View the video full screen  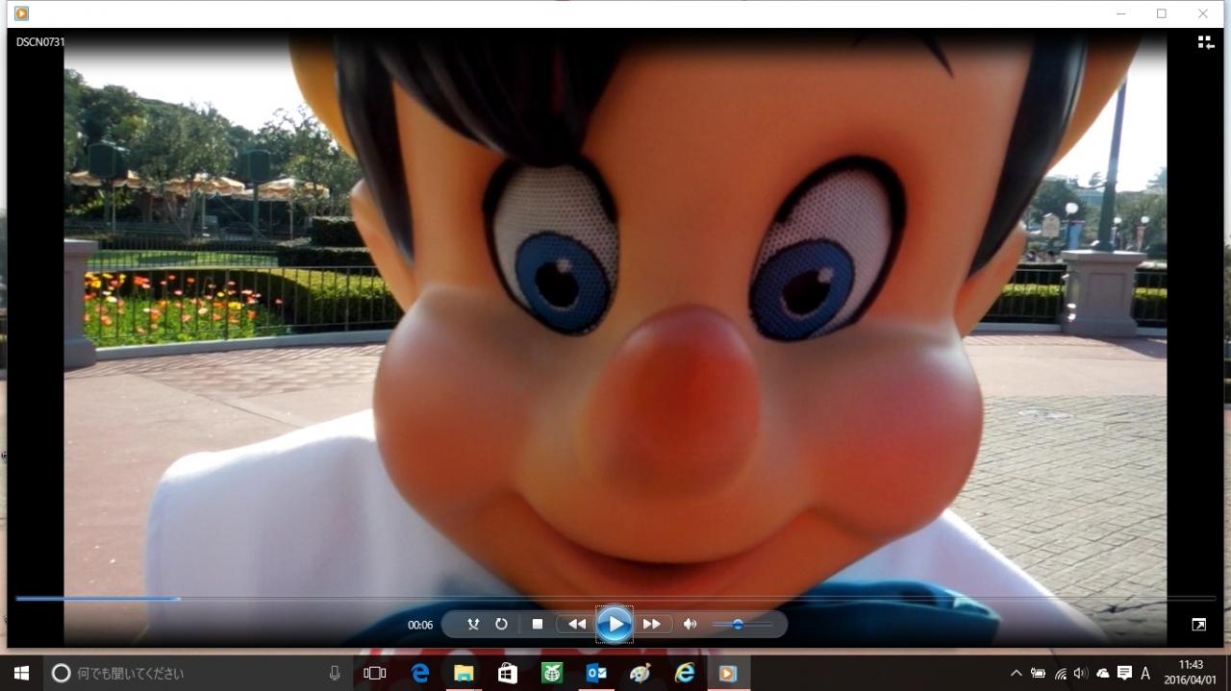pos(1198,625)
